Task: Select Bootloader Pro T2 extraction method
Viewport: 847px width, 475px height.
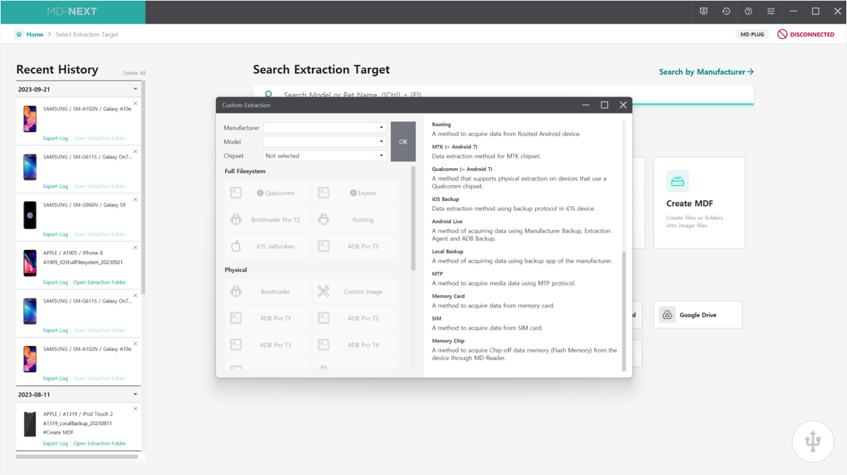Action: coord(267,220)
